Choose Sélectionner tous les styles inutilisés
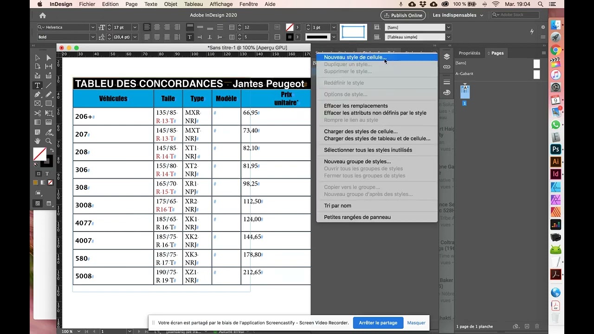The height and width of the screenshot is (334, 594). point(368,150)
